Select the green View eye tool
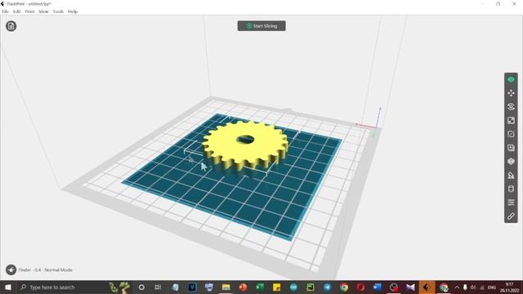This screenshot has width=523, height=294. 511,80
